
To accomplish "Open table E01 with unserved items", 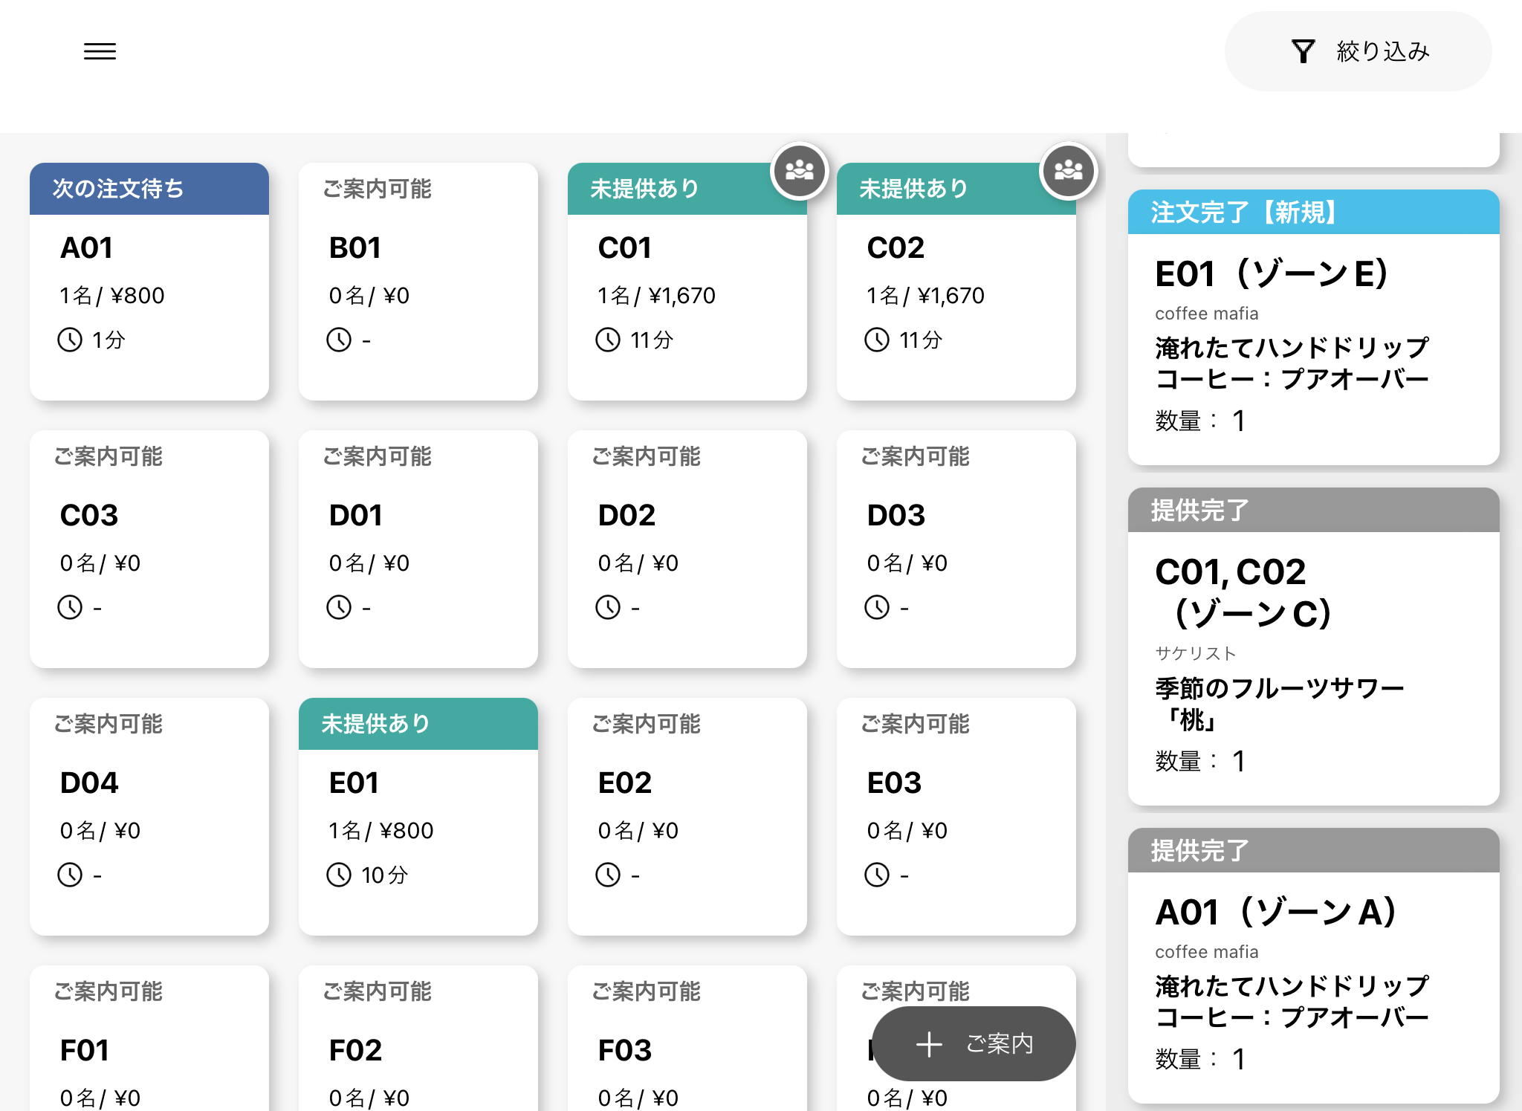I will 418,817.
